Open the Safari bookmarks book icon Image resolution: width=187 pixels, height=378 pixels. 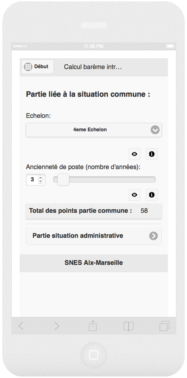coord(129,326)
